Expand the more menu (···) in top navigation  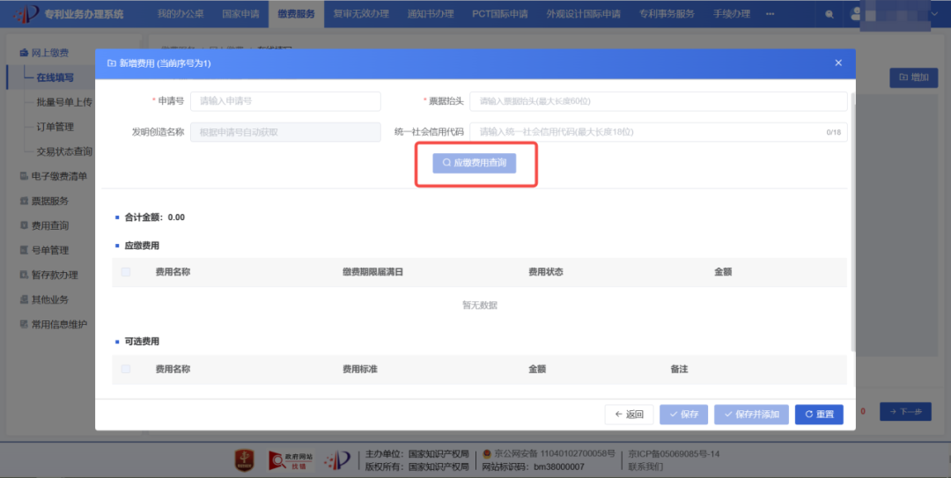tap(770, 14)
